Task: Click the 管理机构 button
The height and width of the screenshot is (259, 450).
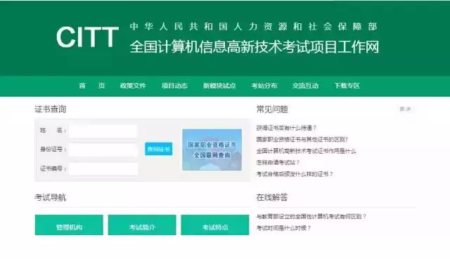Action: pos(69,225)
